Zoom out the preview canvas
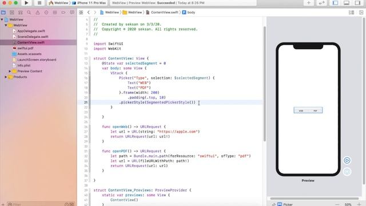The height and width of the screenshot is (206, 366). click(x=337, y=204)
